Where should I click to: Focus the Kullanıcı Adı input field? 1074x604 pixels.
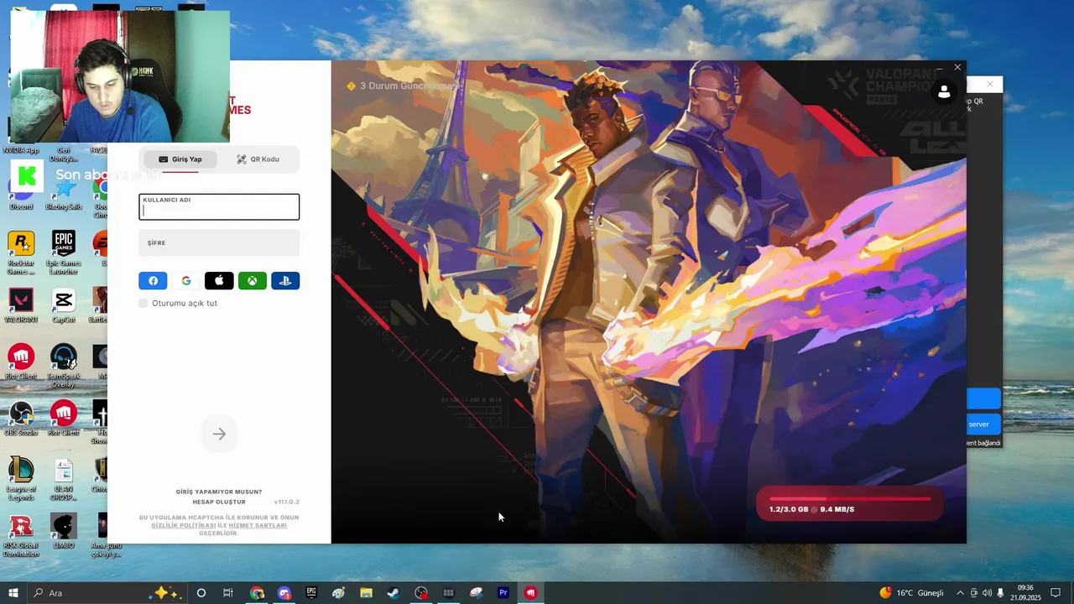point(219,207)
